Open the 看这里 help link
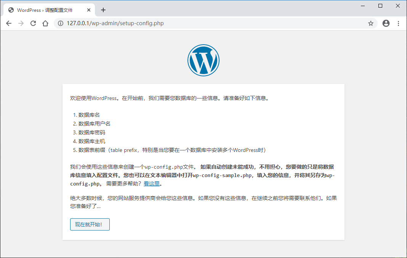 coord(152,184)
